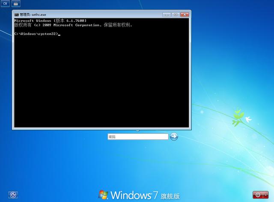Click the red shutdown power button
The image size is (274, 202).
pyautogui.click(x=258, y=195)
